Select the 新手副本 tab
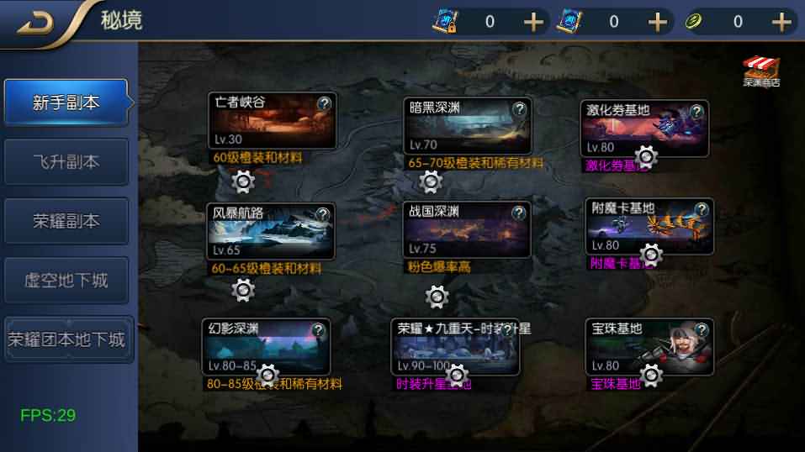Image resolution: width=805 pixels, height=452 pixels. 66,102
